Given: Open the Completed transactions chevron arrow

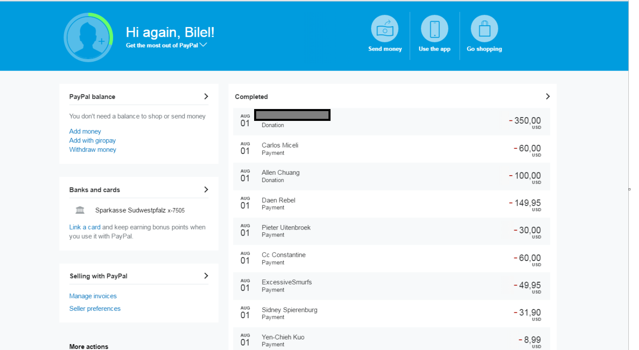Looking at the screenshot, I should (548, 96).
